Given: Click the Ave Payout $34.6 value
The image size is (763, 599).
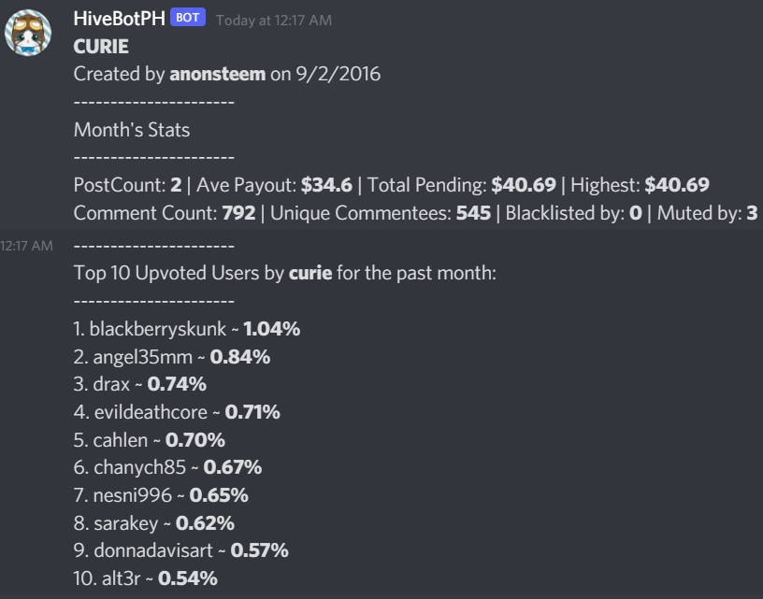Looking at the screenshot, I should coord(326,185).
